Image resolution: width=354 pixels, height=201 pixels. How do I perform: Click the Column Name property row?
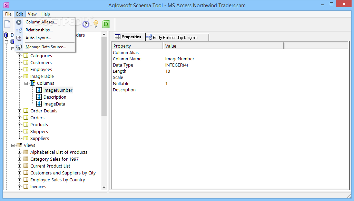click(229, 59)
